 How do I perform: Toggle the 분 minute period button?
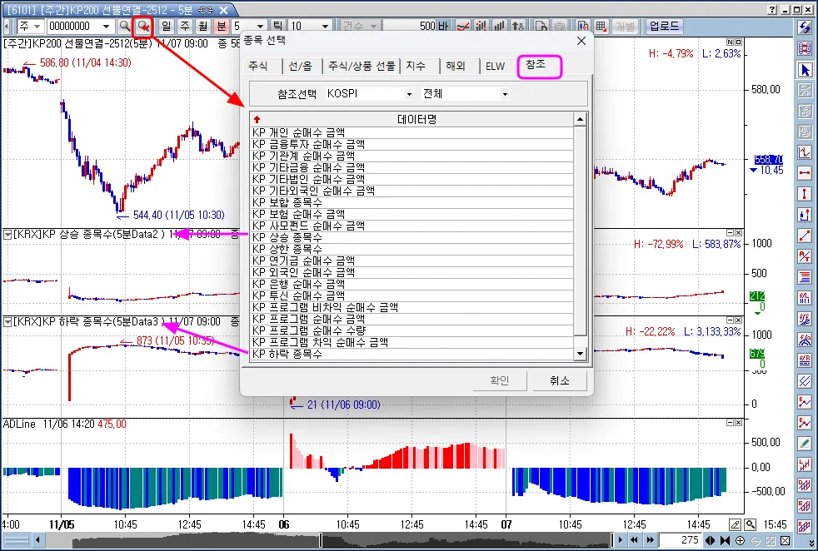pyautogui.click(x=222, y=26)
